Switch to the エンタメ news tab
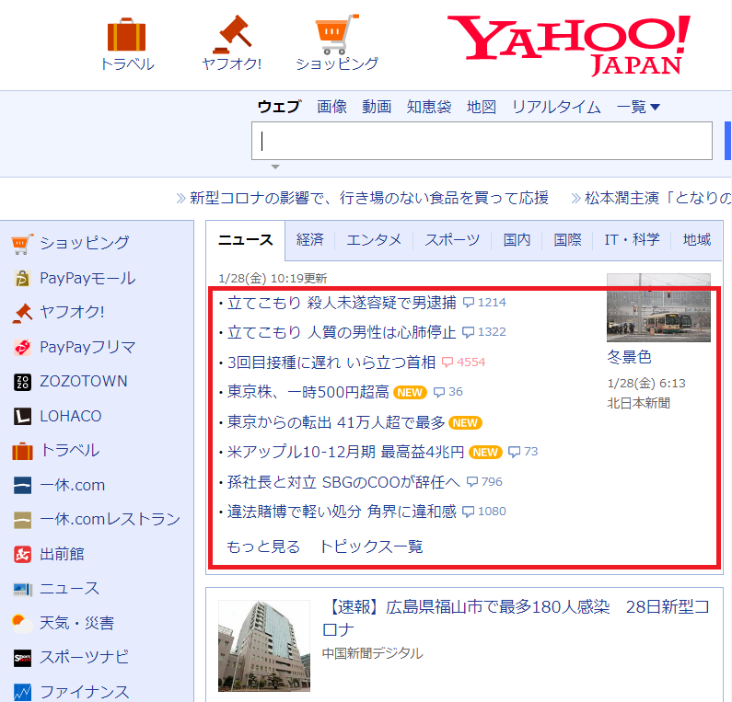This screenshot has height=702, width=732. point(374,240)
